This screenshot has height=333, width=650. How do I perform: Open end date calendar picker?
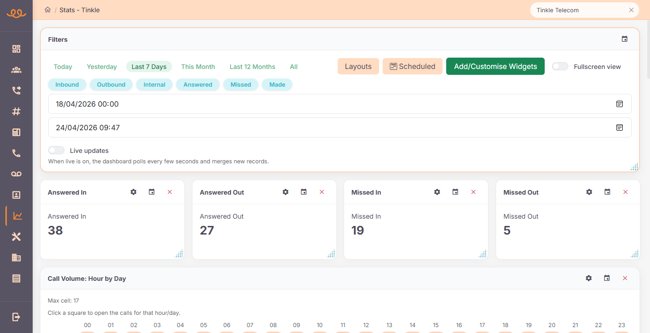[619, 127]
